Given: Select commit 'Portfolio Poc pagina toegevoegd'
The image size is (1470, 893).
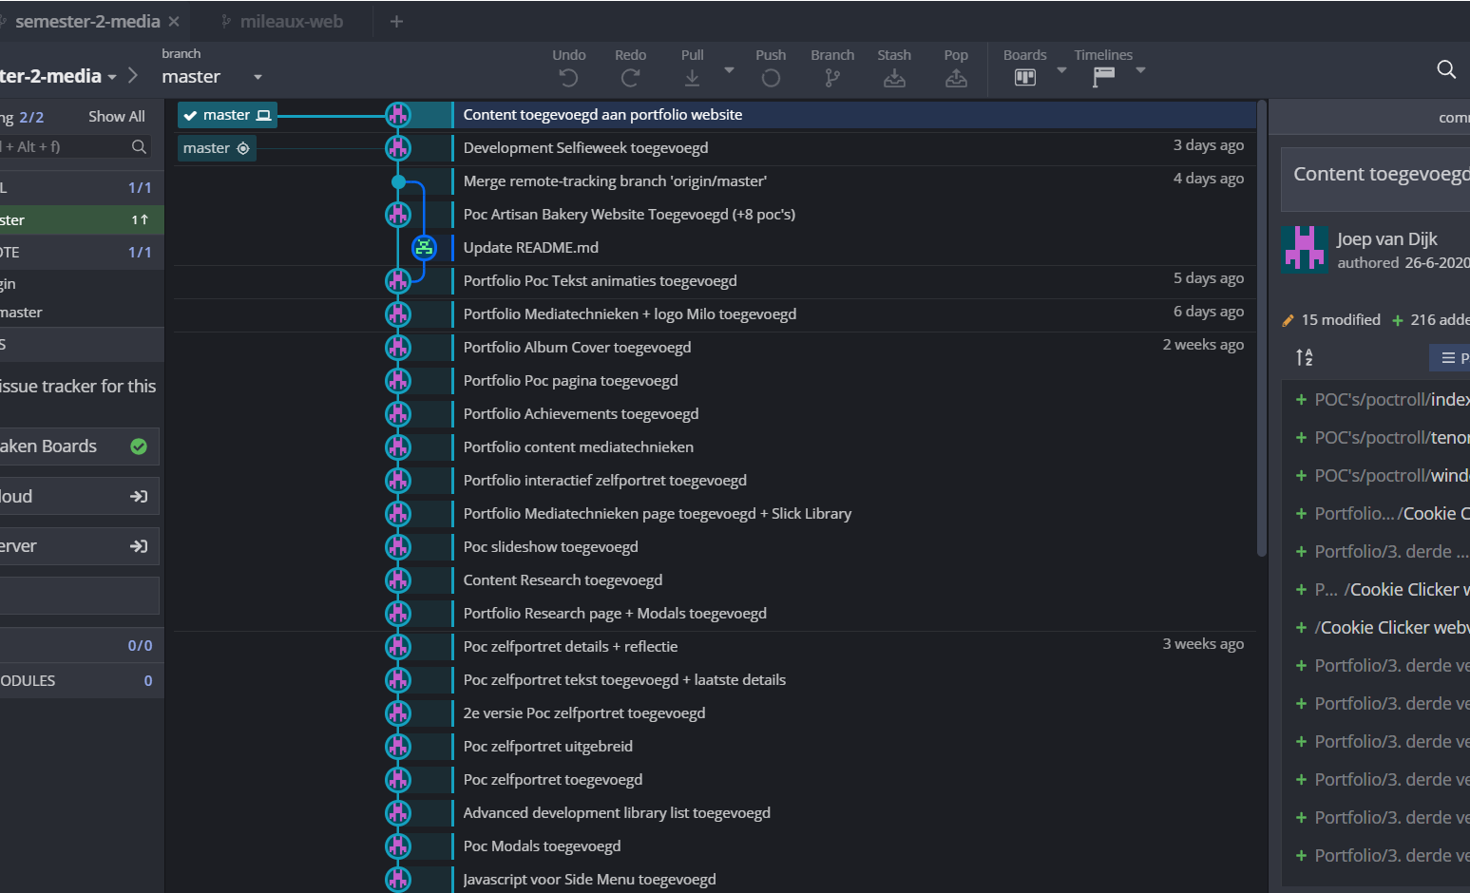Looking at the screenshot, I should click(570, 381).
